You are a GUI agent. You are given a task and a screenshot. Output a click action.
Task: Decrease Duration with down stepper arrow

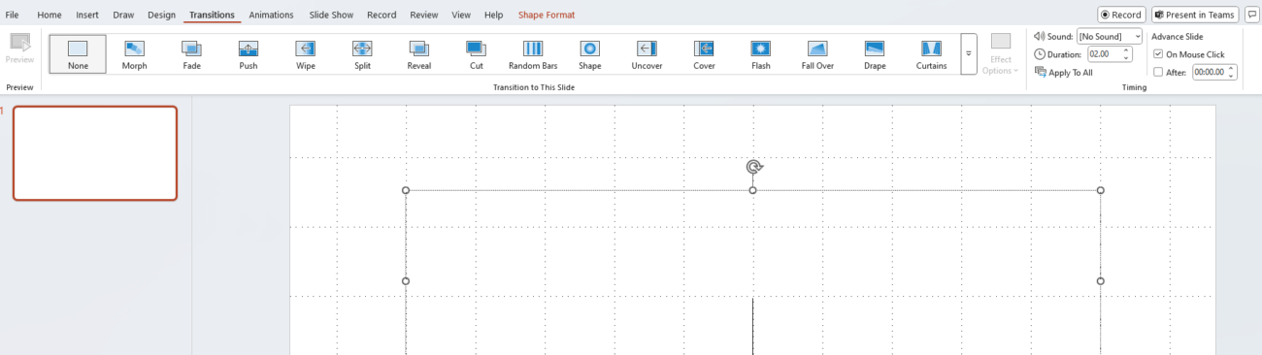coord(1127,58)
